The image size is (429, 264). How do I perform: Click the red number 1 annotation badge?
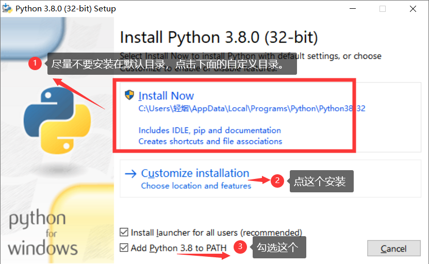point(35,63)
